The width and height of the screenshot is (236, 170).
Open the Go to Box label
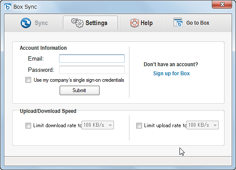(198, 23)
